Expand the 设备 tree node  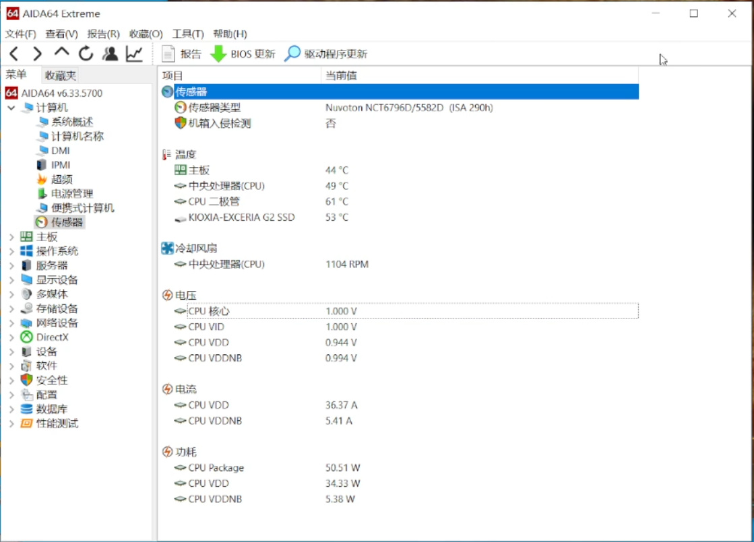11,351
